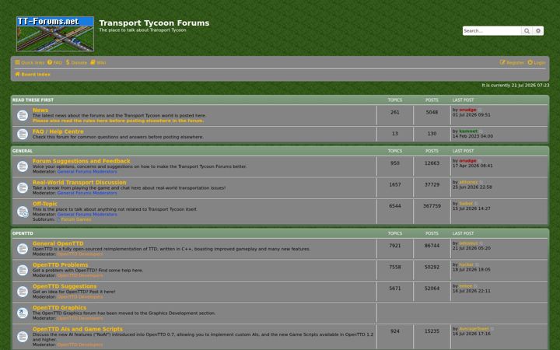The image size is (560, 350).
Task: Click the General OpenTTD posts count '86744'
Action: pos(432,246)
